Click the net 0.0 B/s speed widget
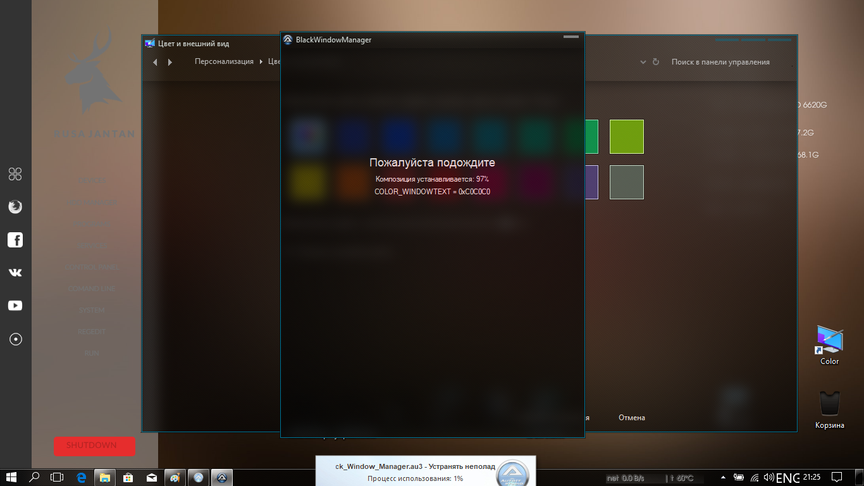The width and height of the screenshot is (864, 486). (x=625, y=478)
